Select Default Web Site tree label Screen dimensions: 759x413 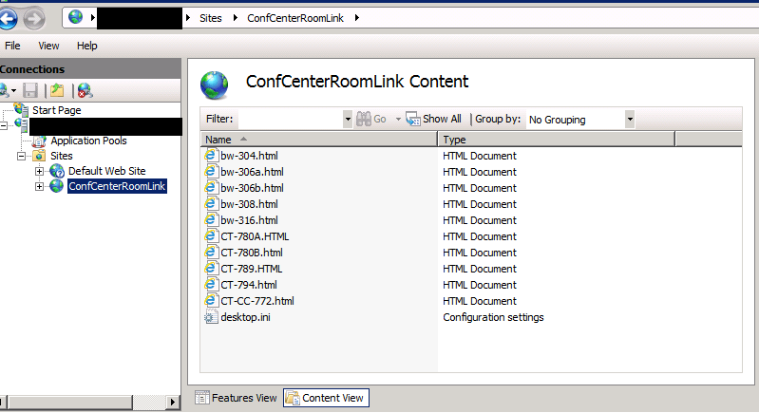107,171
